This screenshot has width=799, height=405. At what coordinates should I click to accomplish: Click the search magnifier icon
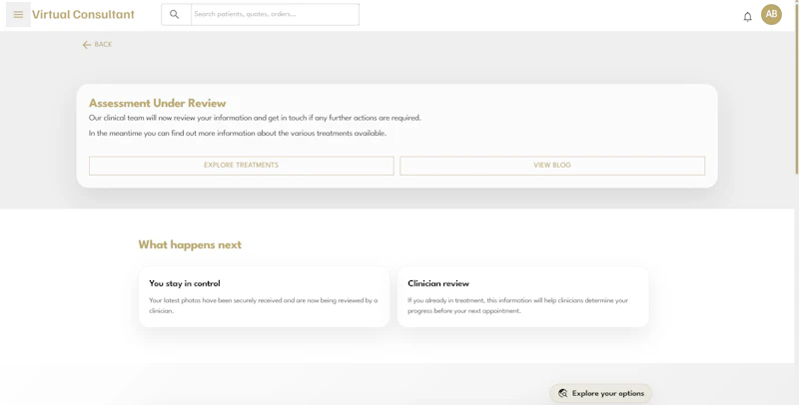click(x=174, y=14)
